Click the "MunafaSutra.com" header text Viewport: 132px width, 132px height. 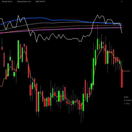click(24, 2)
